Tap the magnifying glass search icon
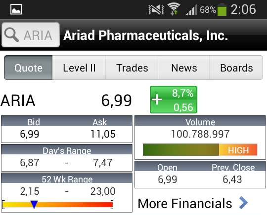The image size is (267, 215). [11, 35]
